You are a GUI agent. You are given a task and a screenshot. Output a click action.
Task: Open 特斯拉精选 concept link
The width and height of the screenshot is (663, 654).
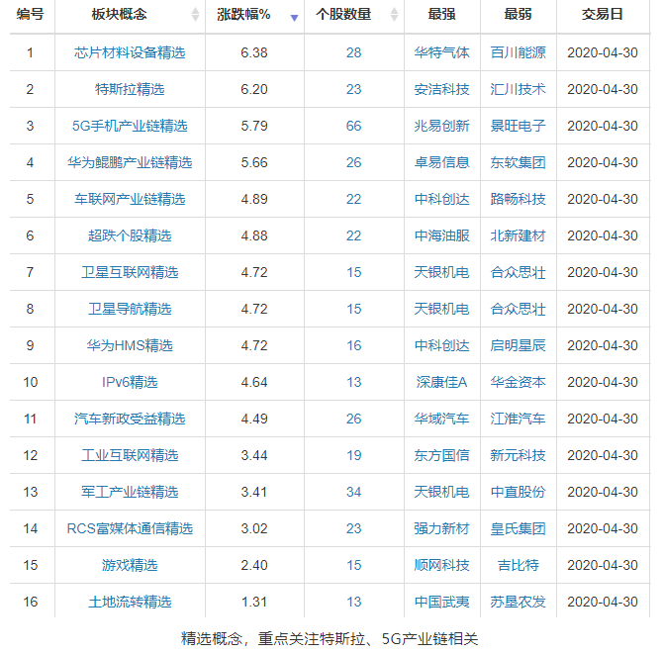tap(130, 89)
